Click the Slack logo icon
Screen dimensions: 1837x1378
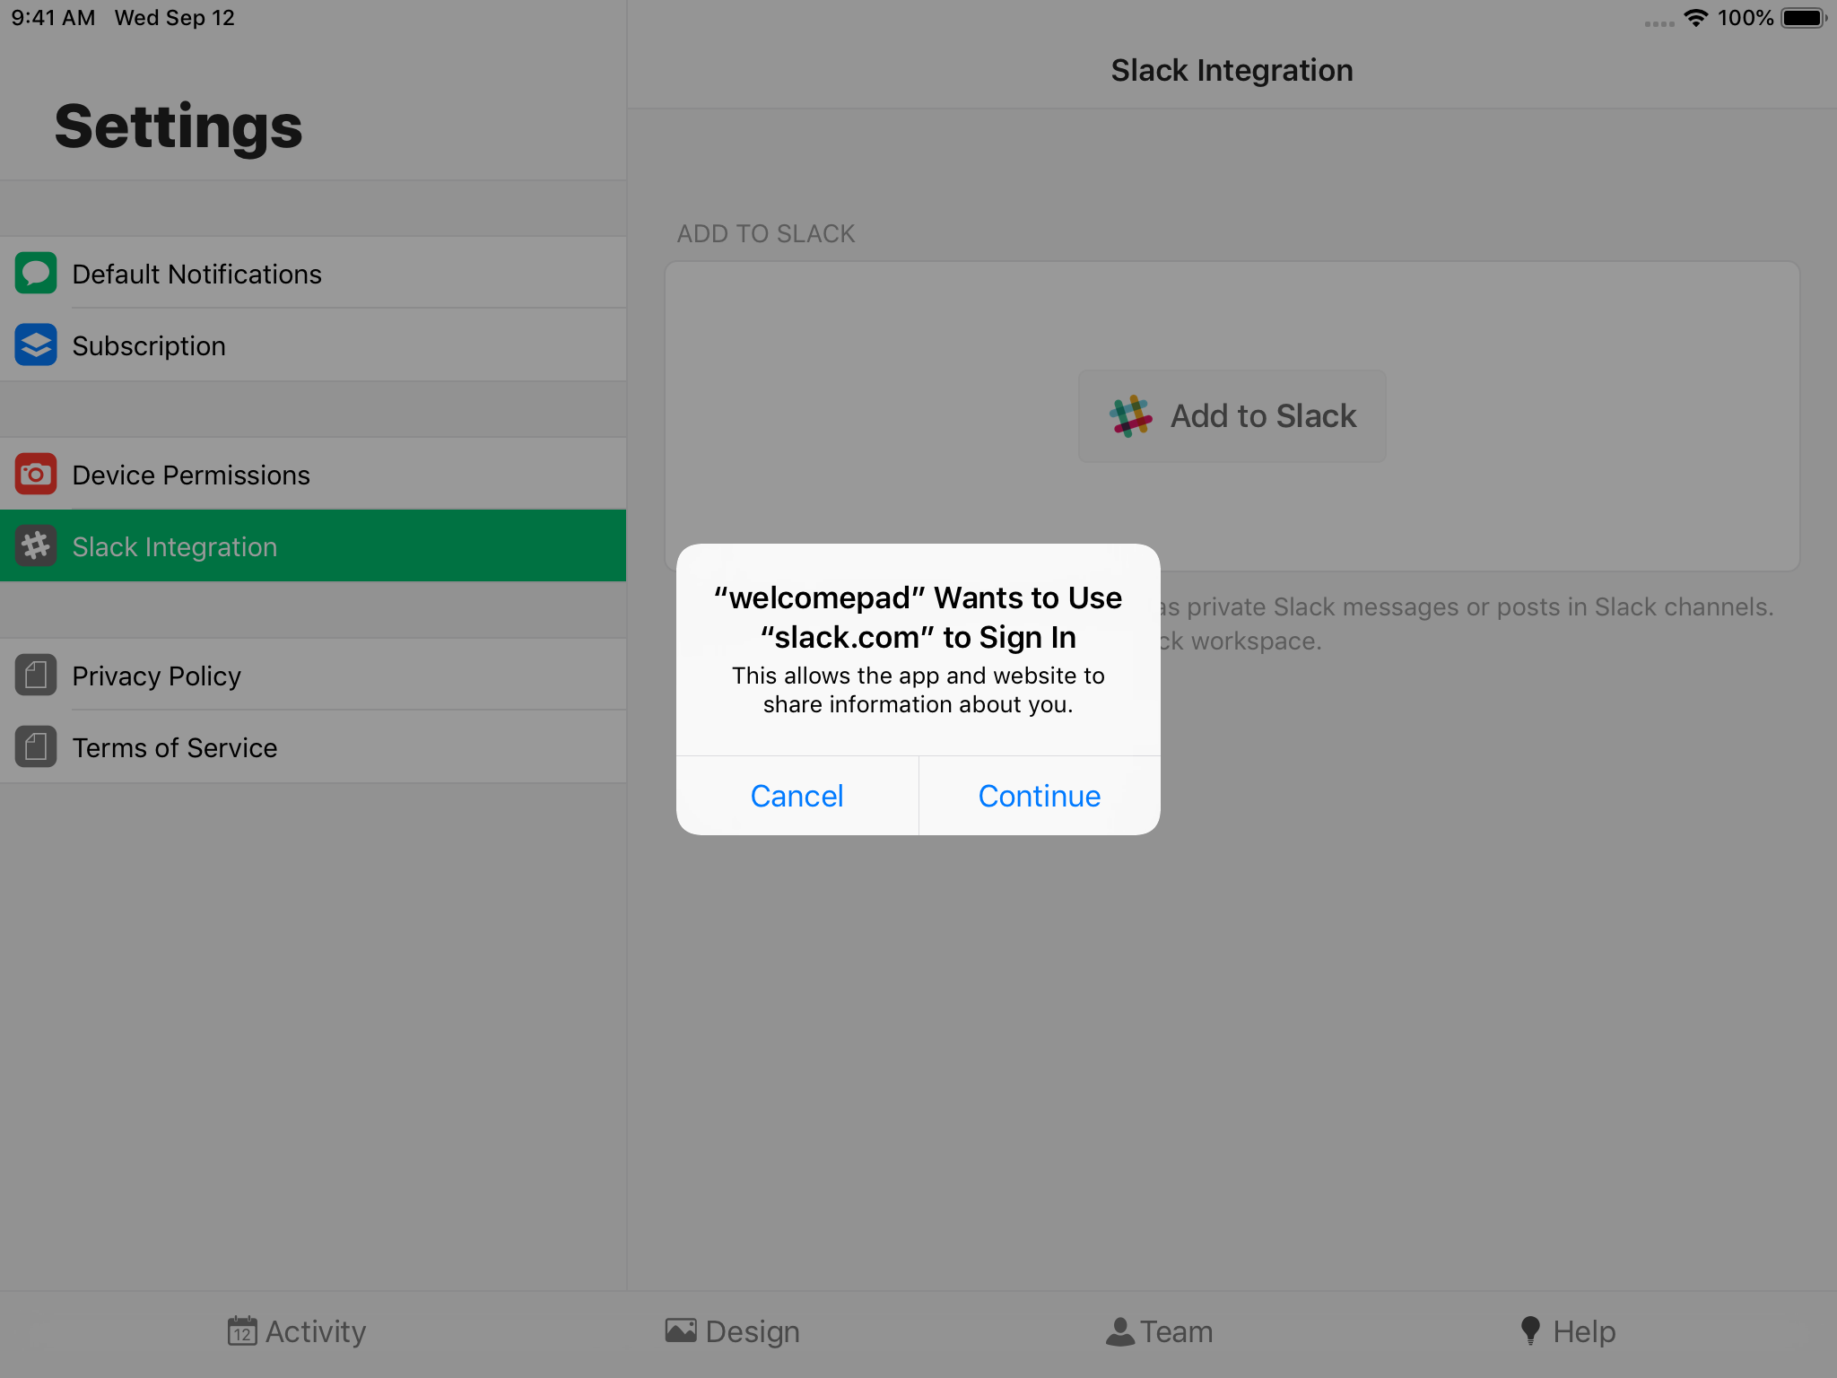coord(1130,416)
